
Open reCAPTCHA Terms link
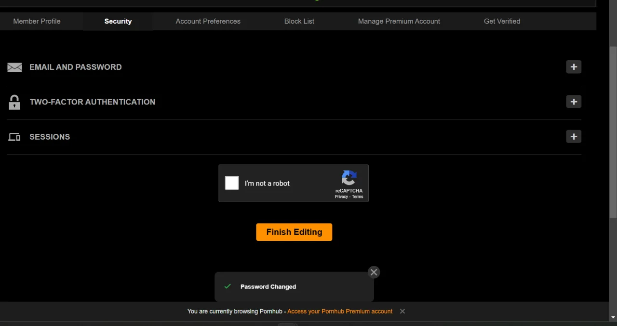[x=358, y=196]
